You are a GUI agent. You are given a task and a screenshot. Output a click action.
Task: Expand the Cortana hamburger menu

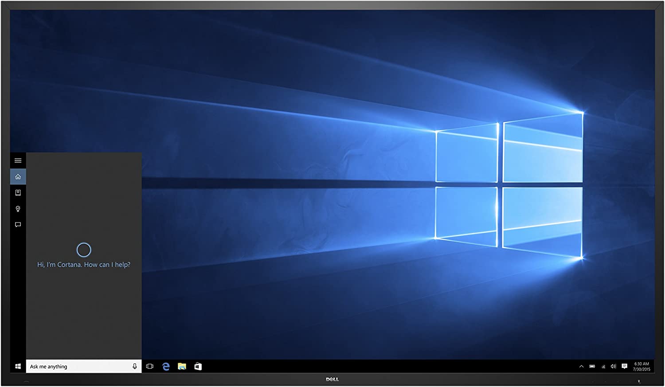point(18,160)
